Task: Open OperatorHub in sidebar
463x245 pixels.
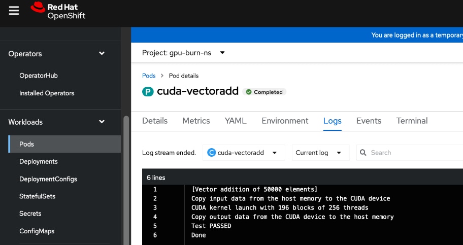Action: coord(39,76)
